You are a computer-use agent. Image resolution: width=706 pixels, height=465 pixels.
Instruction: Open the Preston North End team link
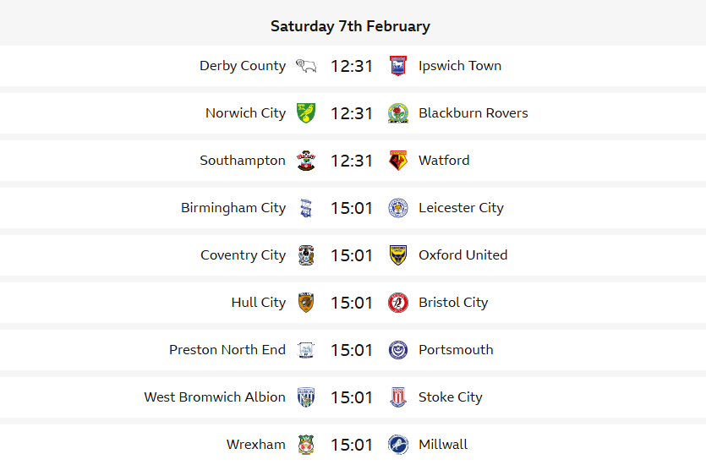coord(227,350)
